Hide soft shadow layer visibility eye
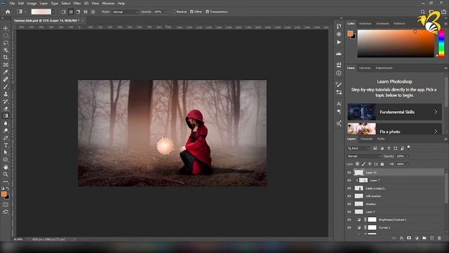The height and width of the screenshot is (253, 449). point(349,196)
